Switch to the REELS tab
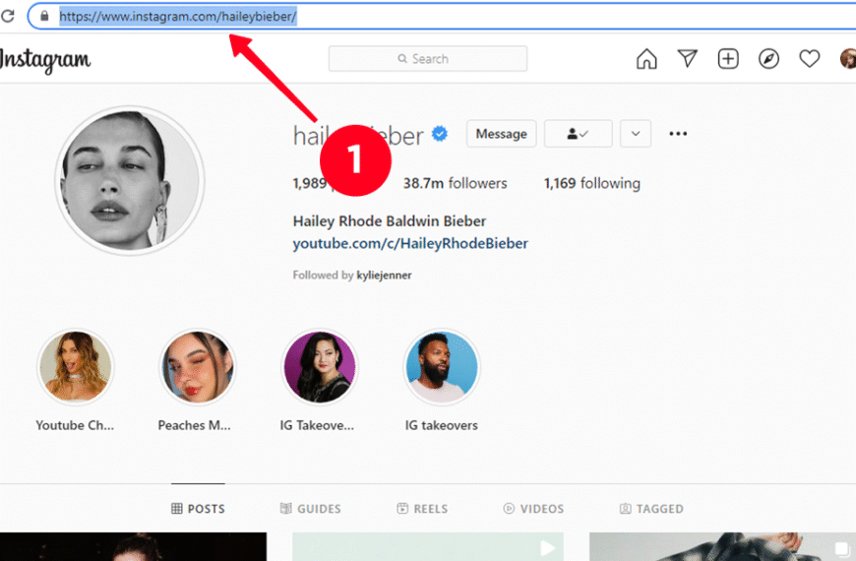 pyautogui.click(x=422, y=509)
